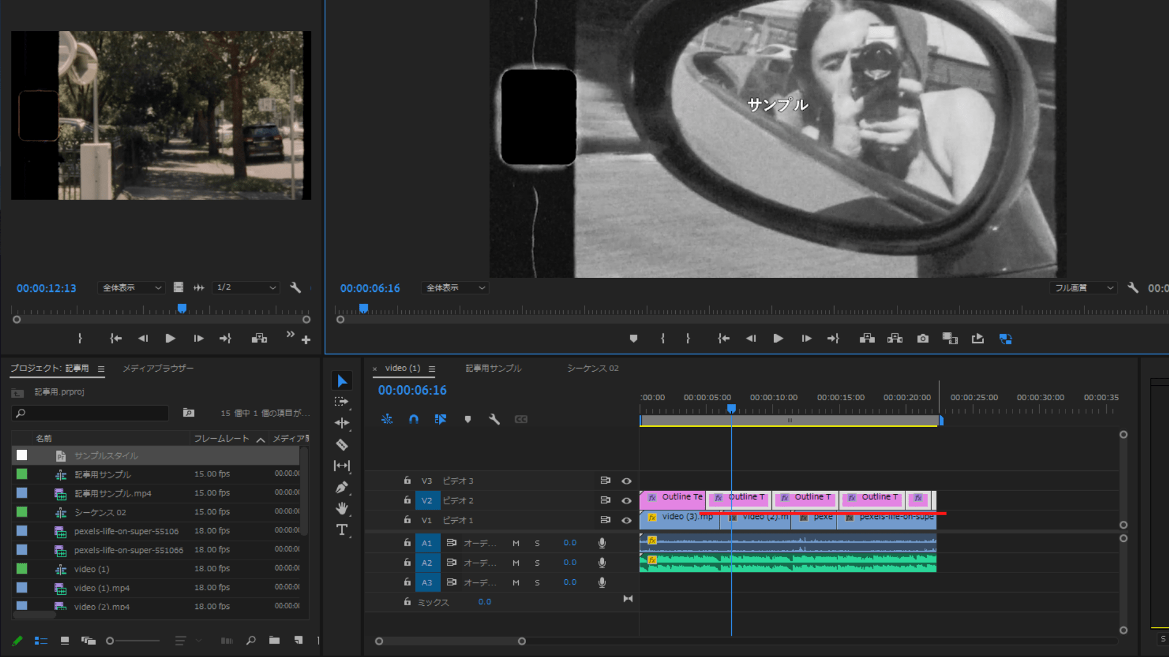Select the Pen tool
This screenshot has width=1169, height=657.
[342, 487]
